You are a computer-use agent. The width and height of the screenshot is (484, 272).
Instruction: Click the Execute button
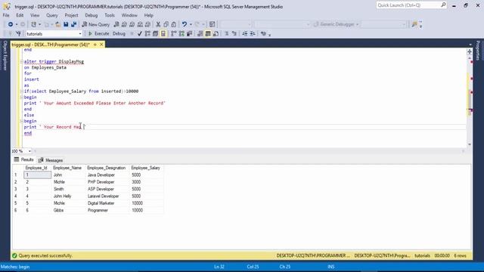[x=98, y=33]
